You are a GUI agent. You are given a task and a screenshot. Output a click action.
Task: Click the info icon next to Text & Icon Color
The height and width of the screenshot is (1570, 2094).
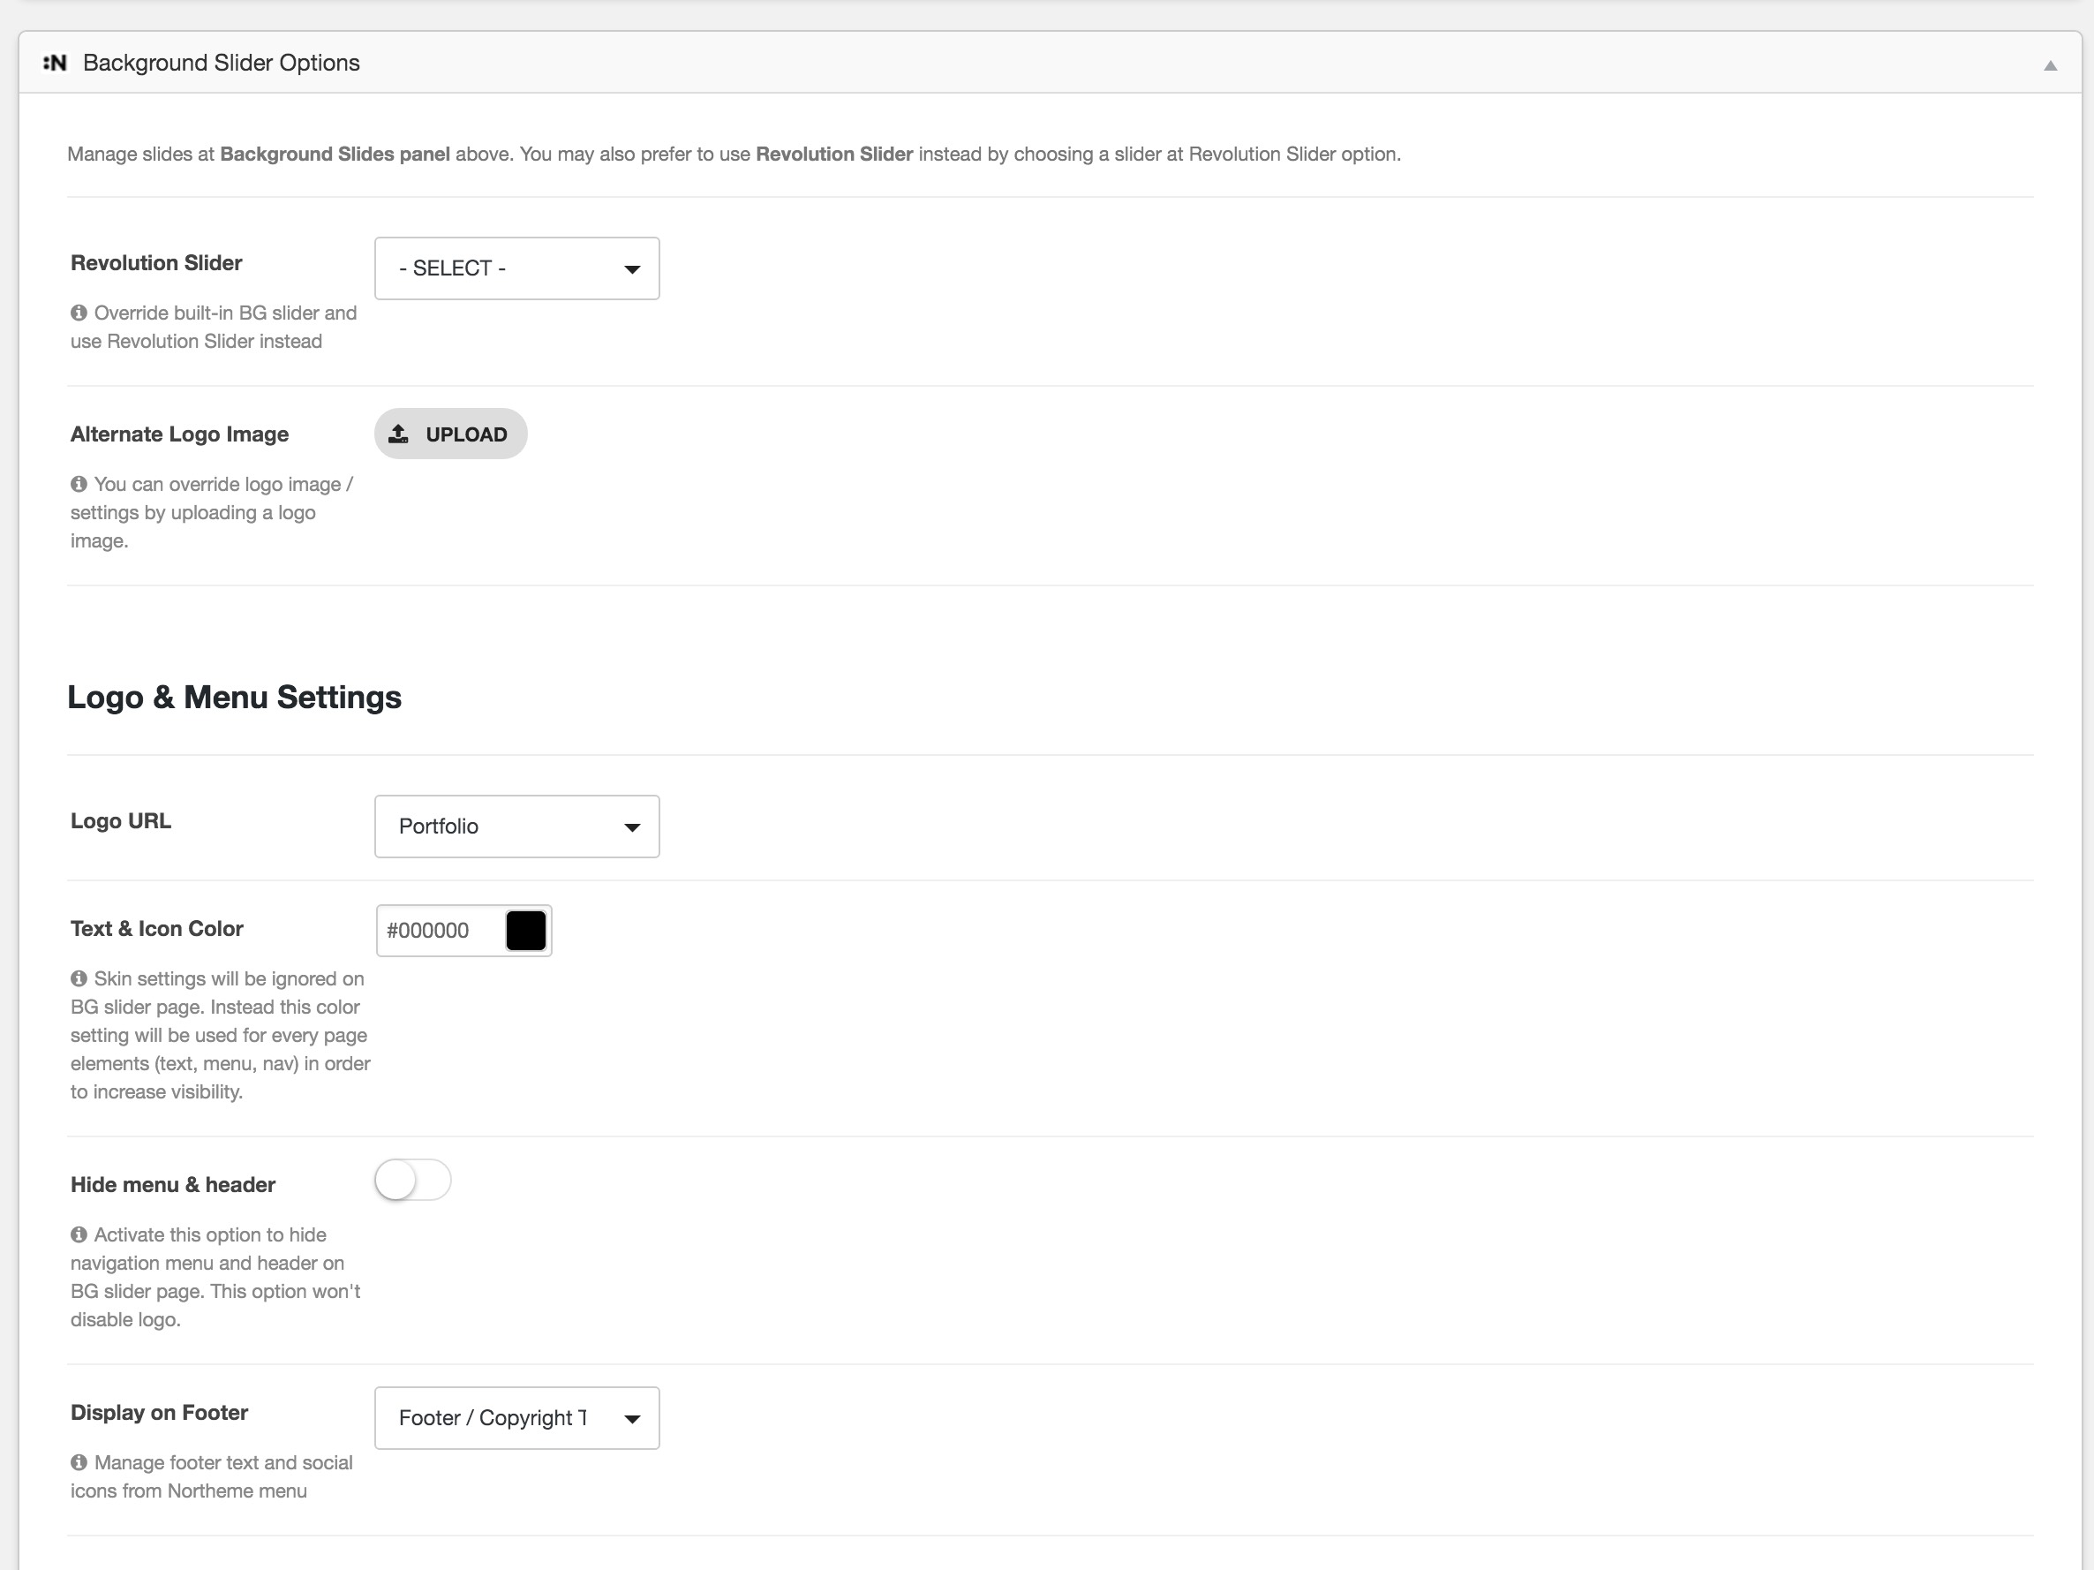click(78, 978)
